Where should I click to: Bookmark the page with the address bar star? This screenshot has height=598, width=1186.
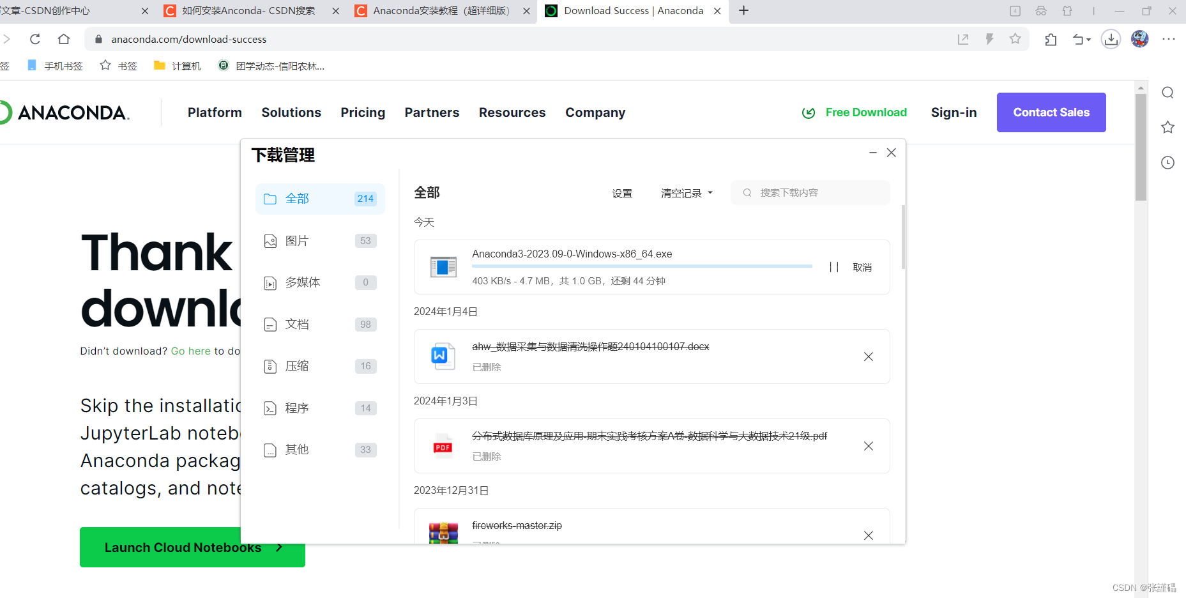coord(1015,39)
